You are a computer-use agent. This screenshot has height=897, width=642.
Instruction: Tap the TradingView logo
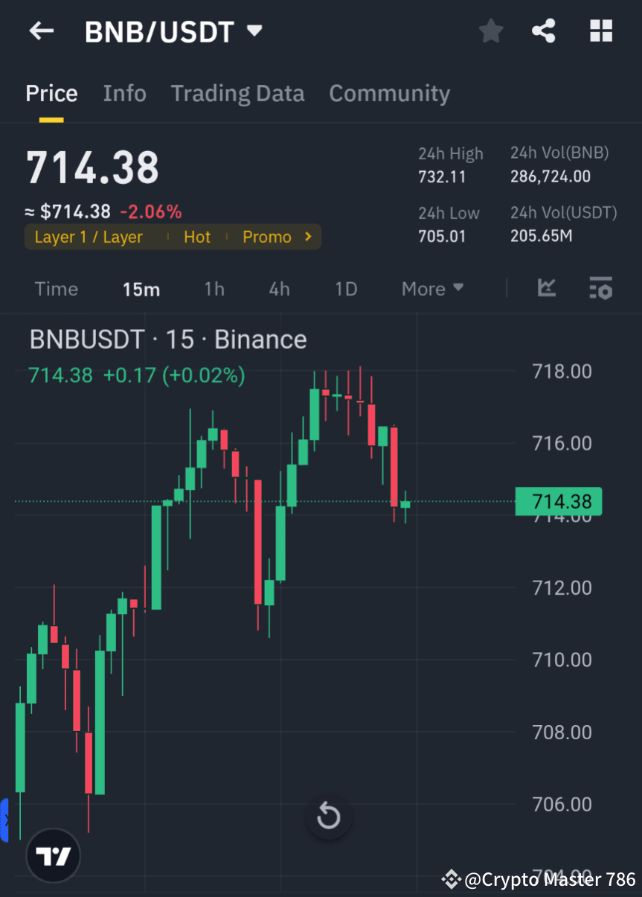point(52,855)
